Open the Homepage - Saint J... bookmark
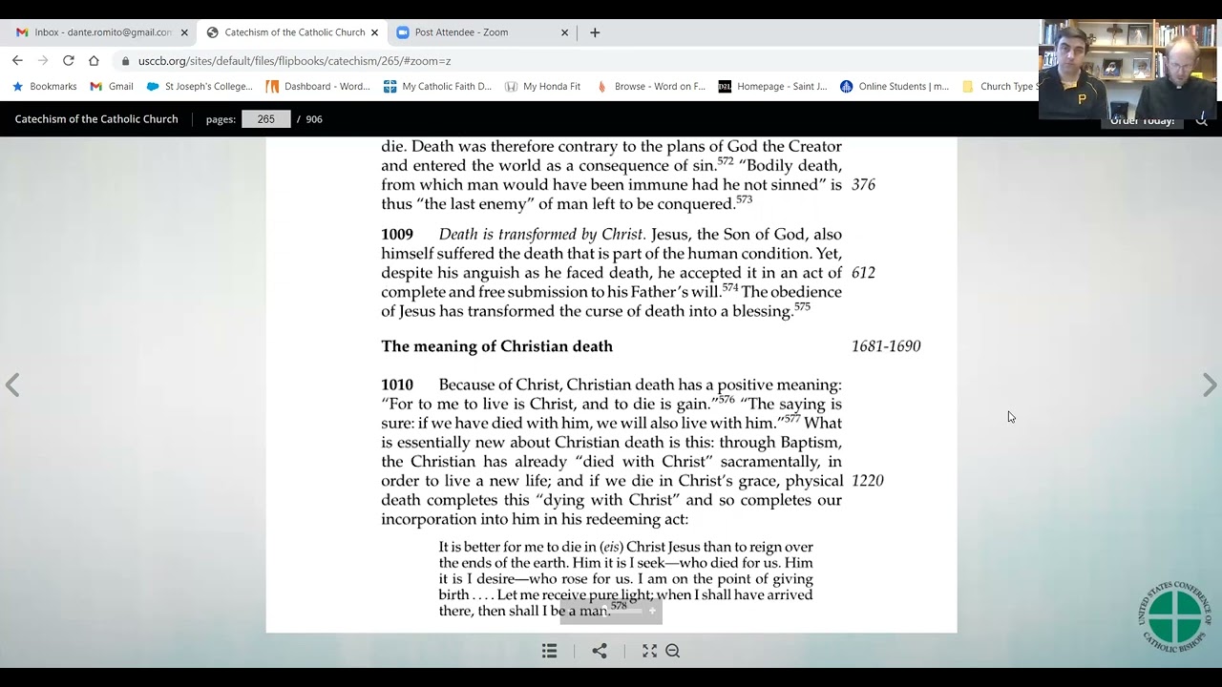Screen dimensions: 1222x687 (x=772, y=86)
